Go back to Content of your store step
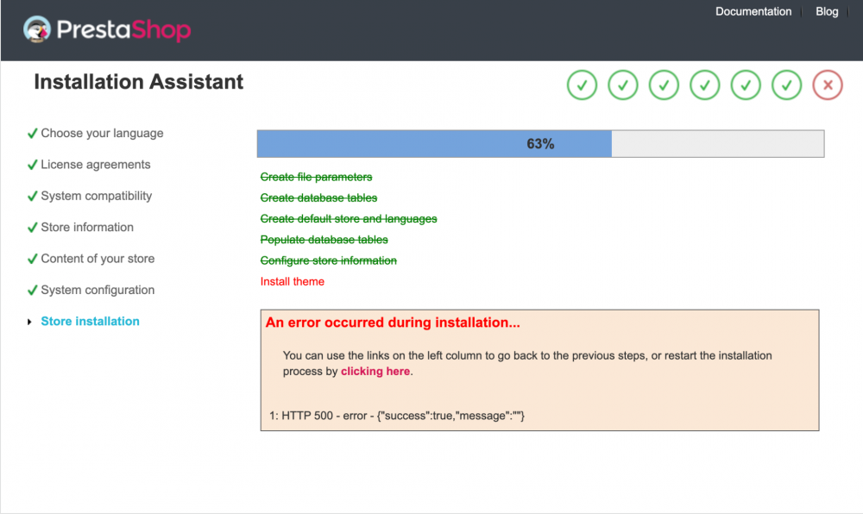 click(98, 259)
